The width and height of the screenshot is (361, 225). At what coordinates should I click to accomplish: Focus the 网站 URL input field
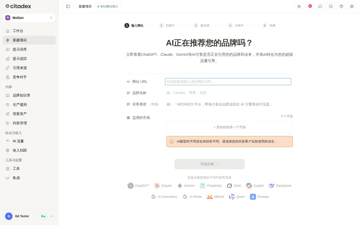[x=228, y=81]
